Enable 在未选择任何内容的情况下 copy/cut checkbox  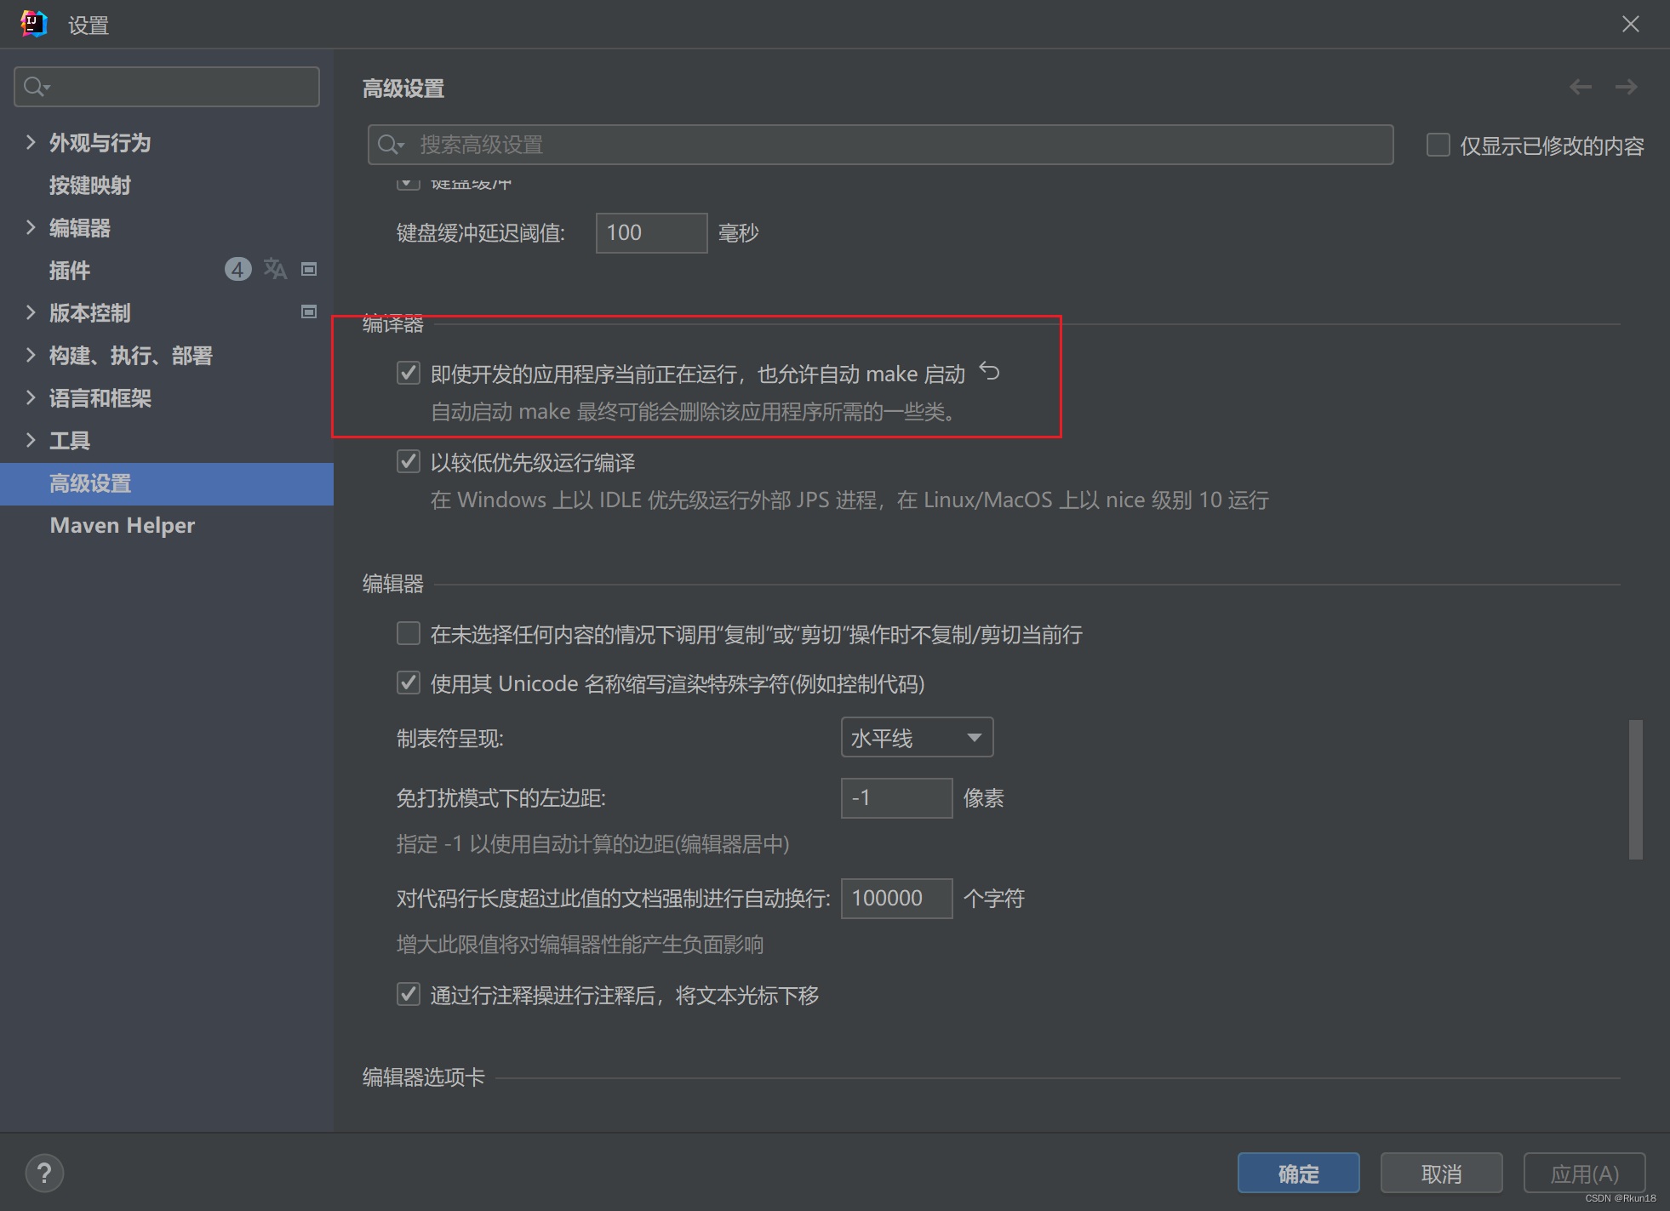point(409,633)
